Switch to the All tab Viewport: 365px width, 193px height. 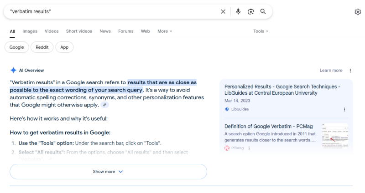coord(12,31)
